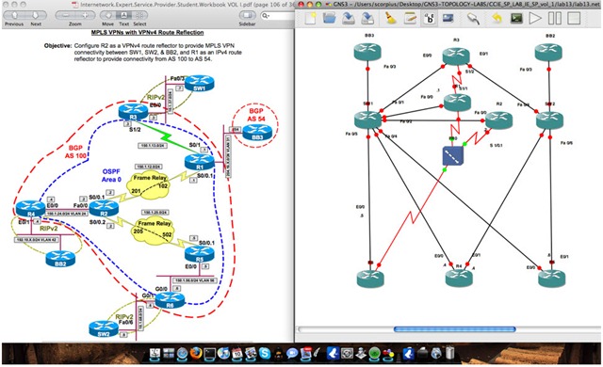The height and width of the screenshot is (367, 603).
Task: Click R3 router in PDF diagram
Action: (133, 111)
